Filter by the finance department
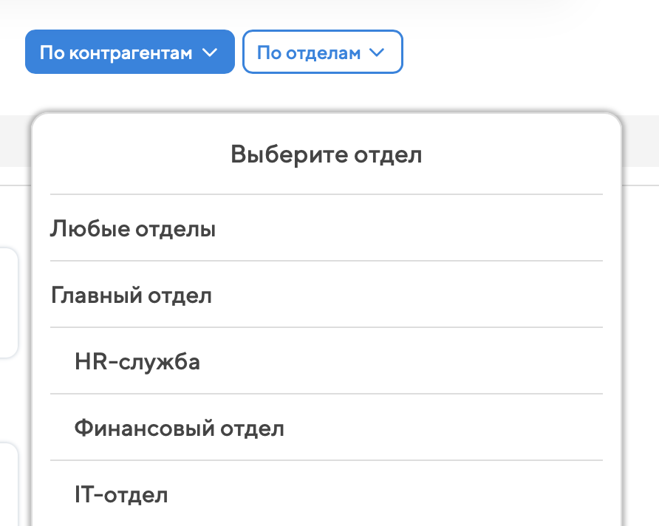 179,429
